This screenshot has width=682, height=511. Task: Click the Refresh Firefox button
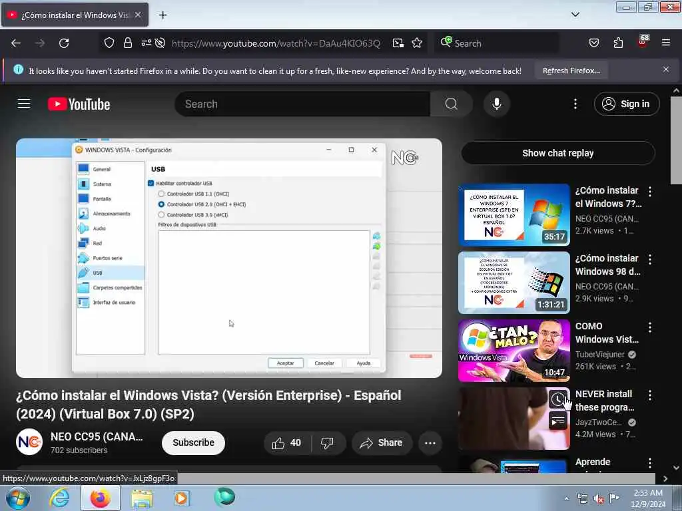(571, 71)
